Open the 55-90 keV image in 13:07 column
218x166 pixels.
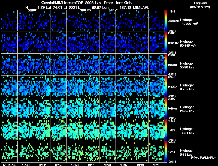click(124, 64)
